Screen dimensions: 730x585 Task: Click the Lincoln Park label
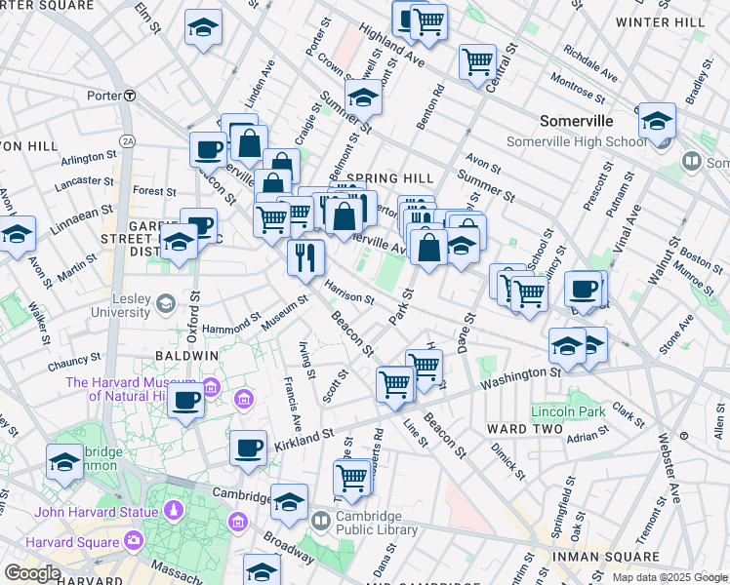click(x=568, y=412)
